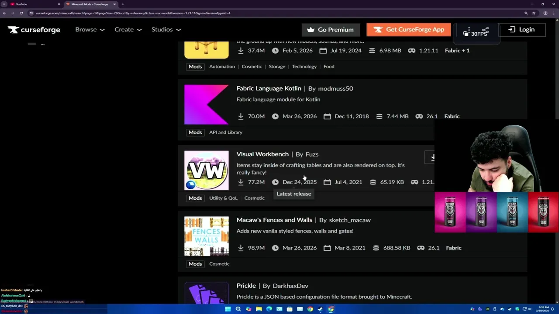The height and width of the screenshot is (314, 559).
Task: Open author Fuzs profile
Action: click(312, 154)
